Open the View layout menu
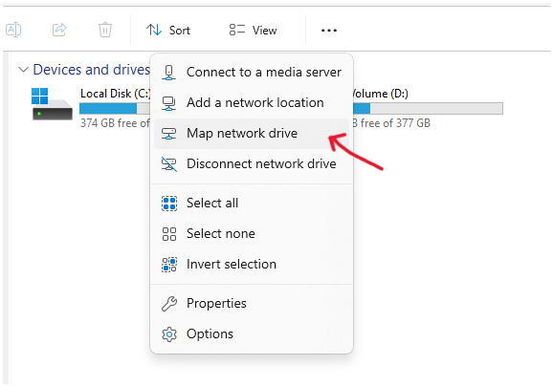The width and height of the screenshot is (553, 387). coord(253,31)
